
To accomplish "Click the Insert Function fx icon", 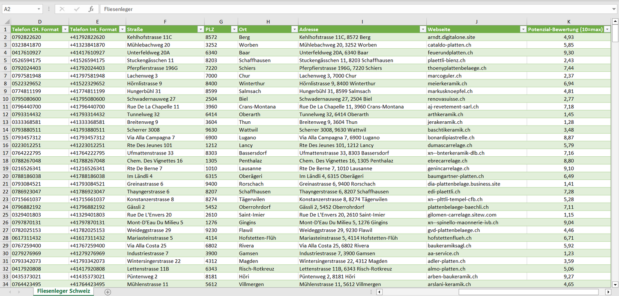I will (91, 9).
